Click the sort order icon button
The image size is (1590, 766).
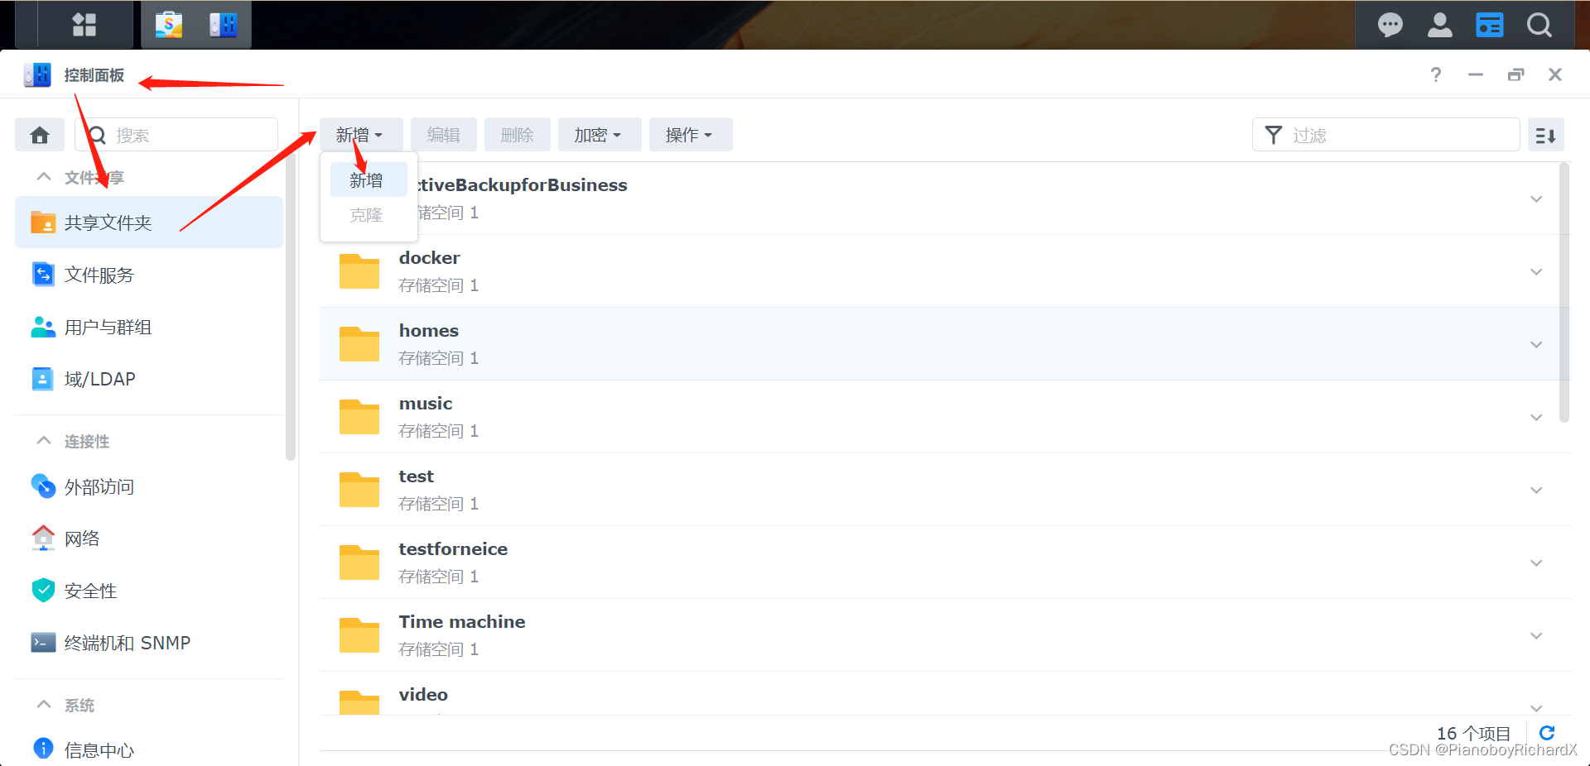click(x=1546, y=135)
